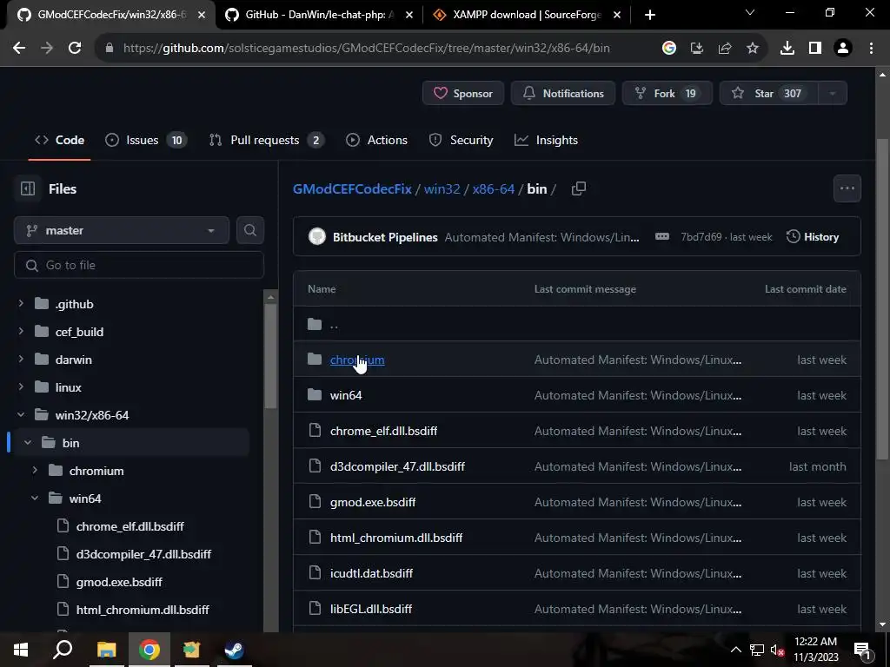Image resolution: width=890 pixels, height=667 pixels.
Task: Open the Pull requests tab
Action: coord(267,140)
